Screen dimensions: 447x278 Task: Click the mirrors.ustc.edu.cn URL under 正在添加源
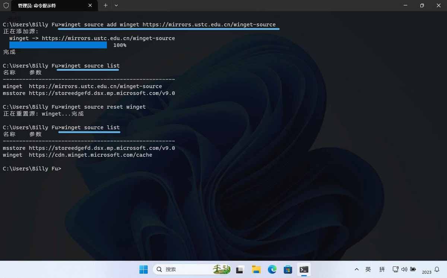(x=108, y=38)
